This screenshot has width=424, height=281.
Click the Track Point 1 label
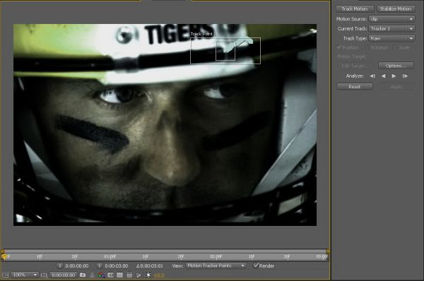click(x=203, y=34)
